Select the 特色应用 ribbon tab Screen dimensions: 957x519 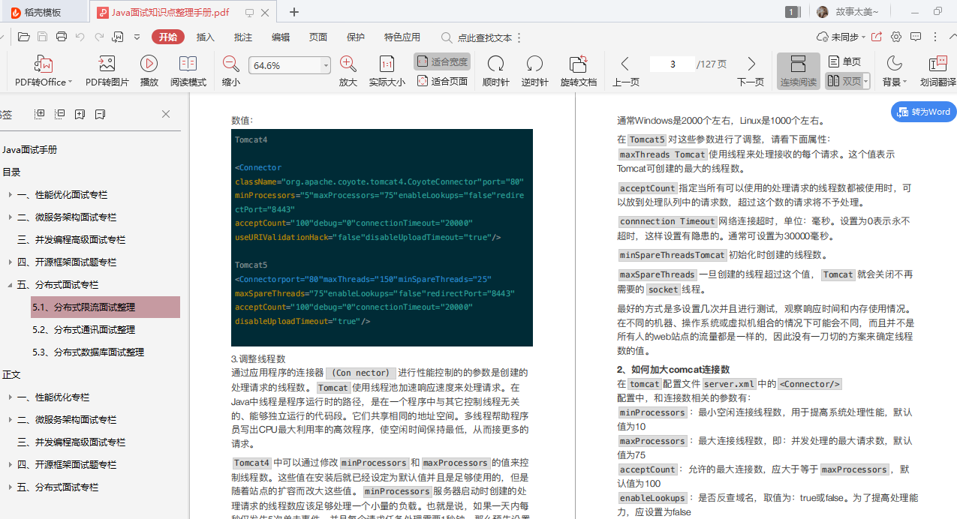pos(402,37)
